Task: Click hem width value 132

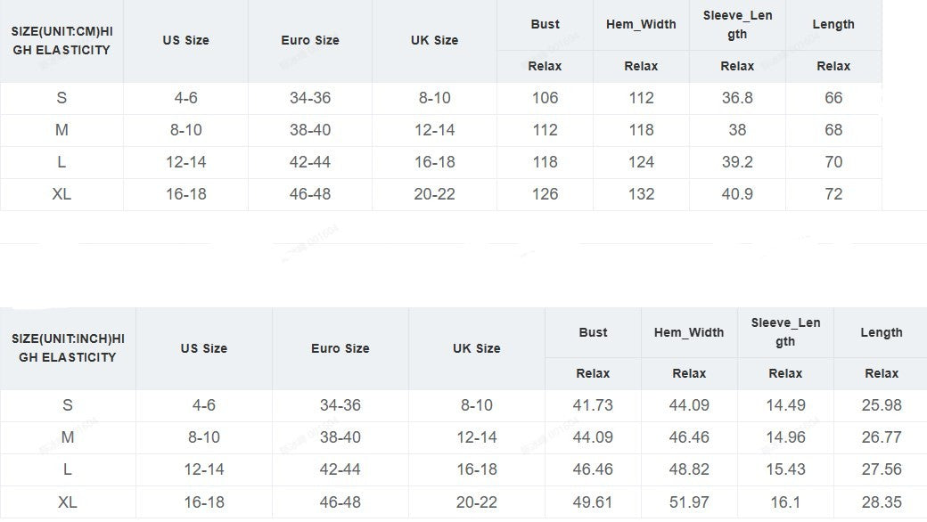Action: coord(641,194)
